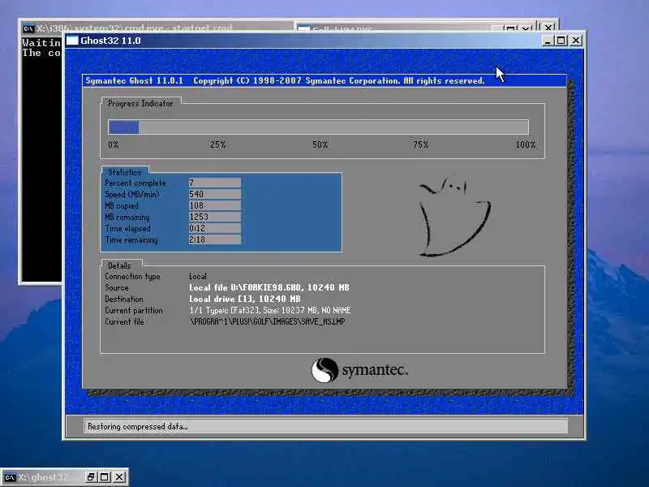649x487 pixels.
Task: Click the 75% progress marker label
Action: [420, 144]
